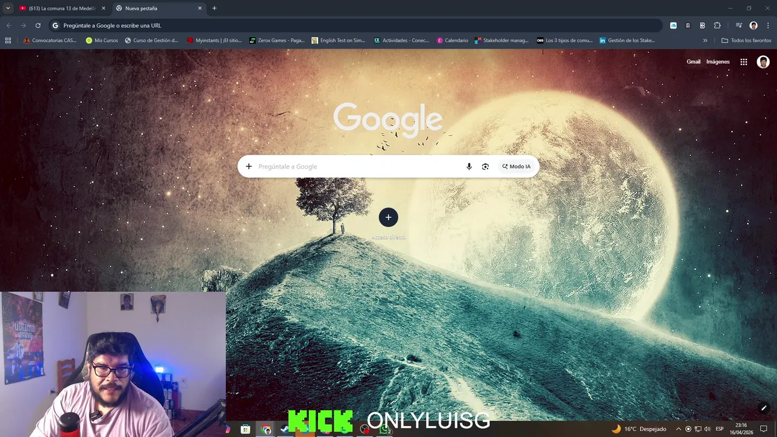Screen dimensions: 777x437
Task: Search by image with Lens icon
Action: 485,166
